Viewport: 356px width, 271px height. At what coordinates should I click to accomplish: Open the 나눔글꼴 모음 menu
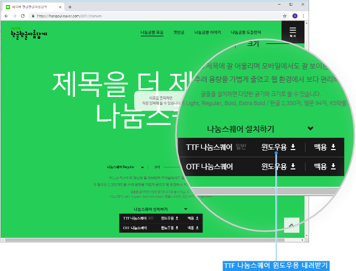[152, 33]
